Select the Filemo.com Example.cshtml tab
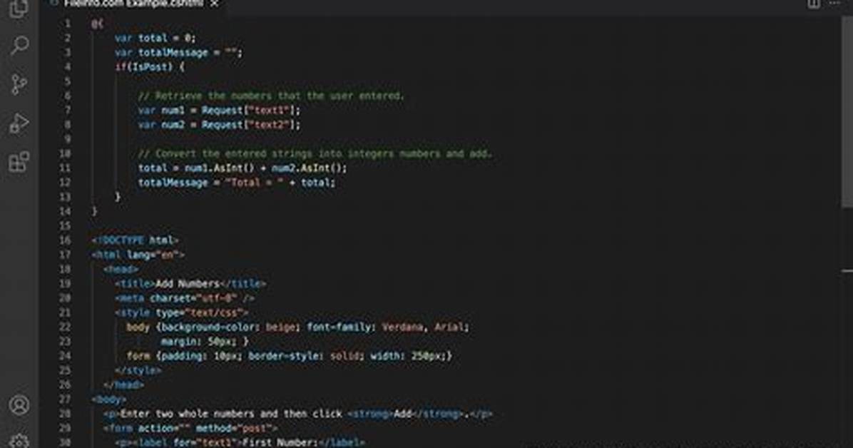Image resolution: width=853 pixels, height=448 pixels. [133, 4]
